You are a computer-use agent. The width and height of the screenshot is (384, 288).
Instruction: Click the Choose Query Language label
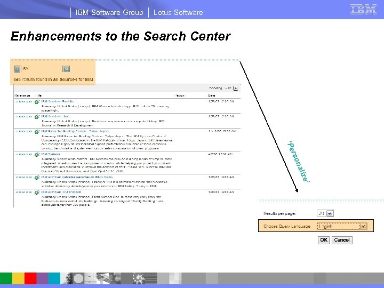[x=287, y=226]
